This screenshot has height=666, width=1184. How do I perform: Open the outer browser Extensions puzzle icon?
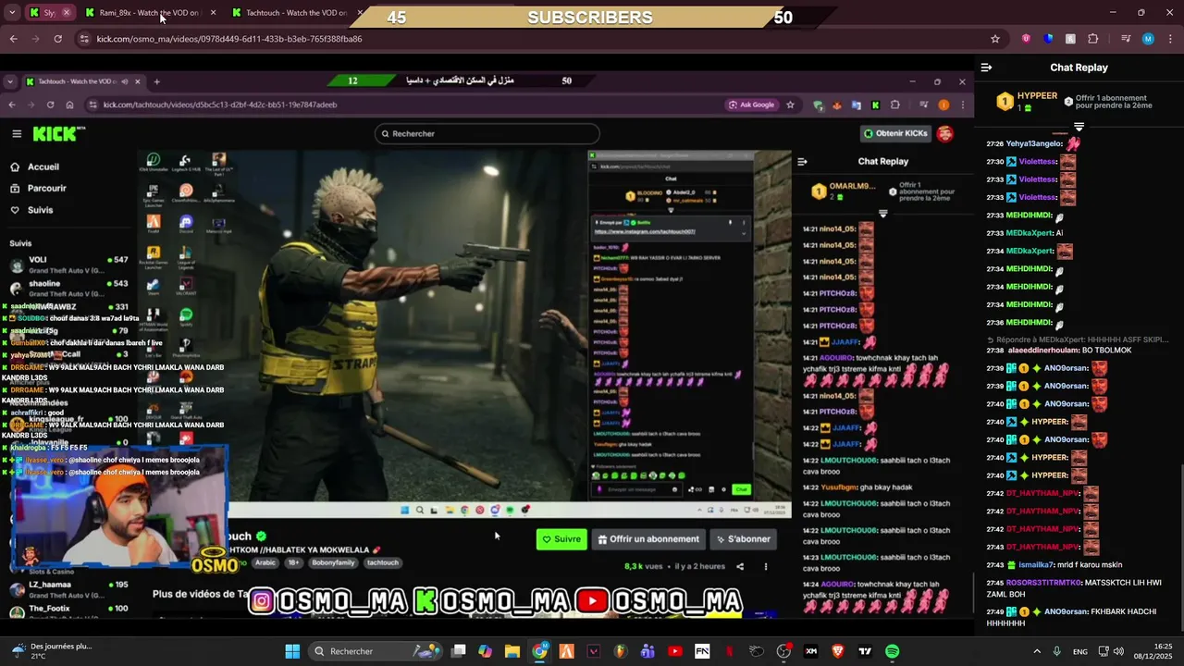coord(1093,39)
